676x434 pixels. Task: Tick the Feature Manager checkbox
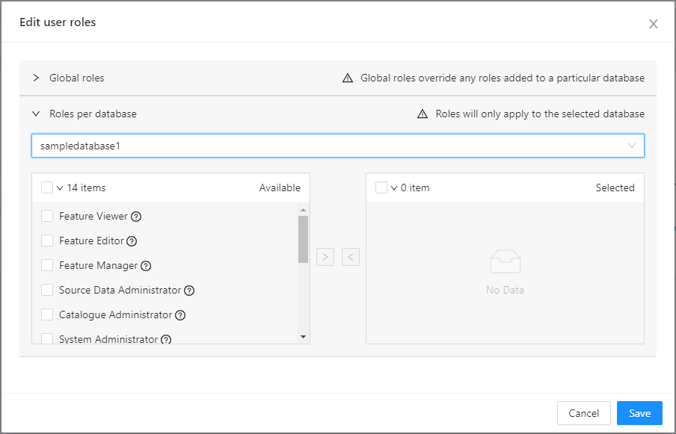47,266
